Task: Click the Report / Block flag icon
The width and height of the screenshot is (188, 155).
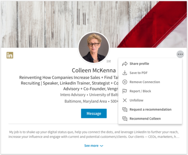Action: point(125,91)
